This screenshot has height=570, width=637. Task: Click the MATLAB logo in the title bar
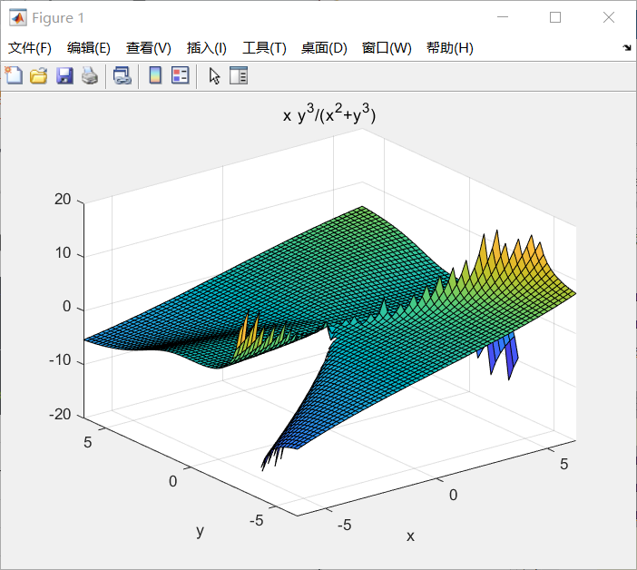pos(18,18)
